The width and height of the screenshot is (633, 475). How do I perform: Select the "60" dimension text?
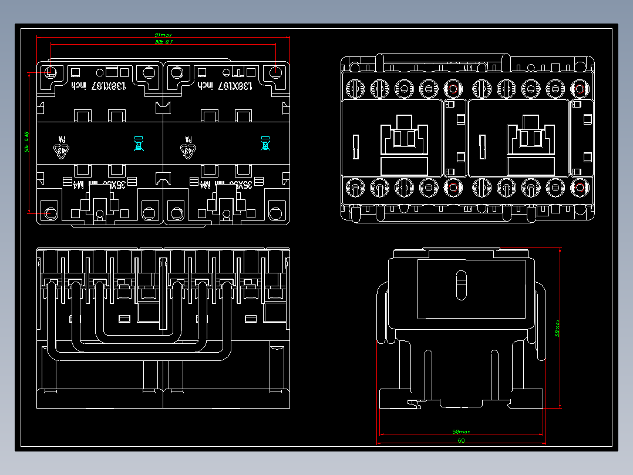point(461,441)
